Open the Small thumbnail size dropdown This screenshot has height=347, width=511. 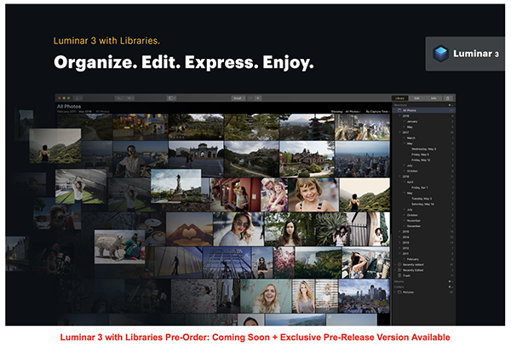(238, 98)
